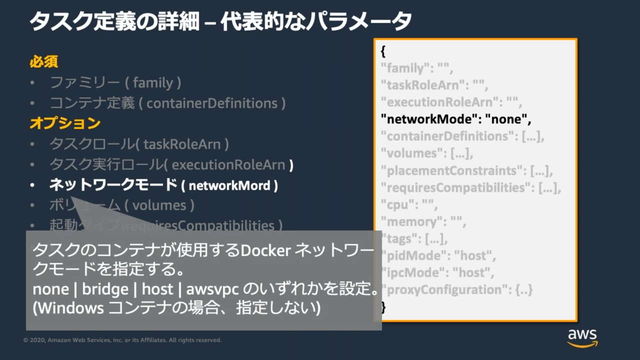
Task: Click the タスクのコンテナが使用するDocker callout sentence
Action: click(203, 260)
